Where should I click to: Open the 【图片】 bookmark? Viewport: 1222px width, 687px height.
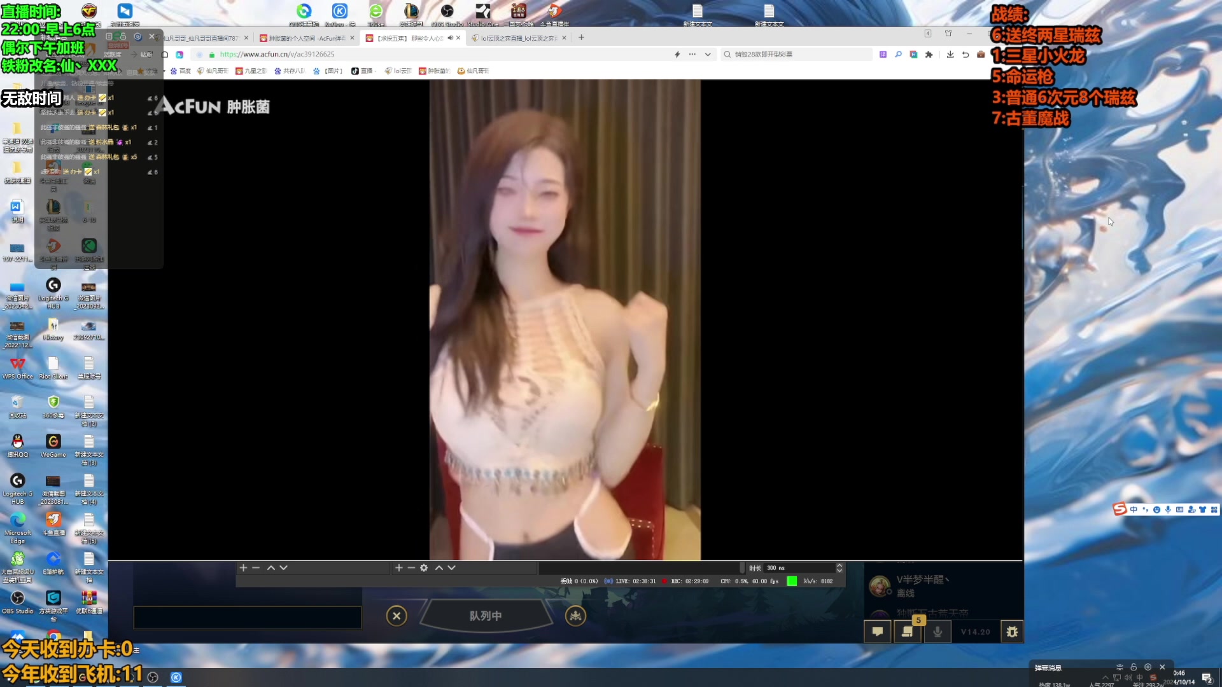(328, 71)
